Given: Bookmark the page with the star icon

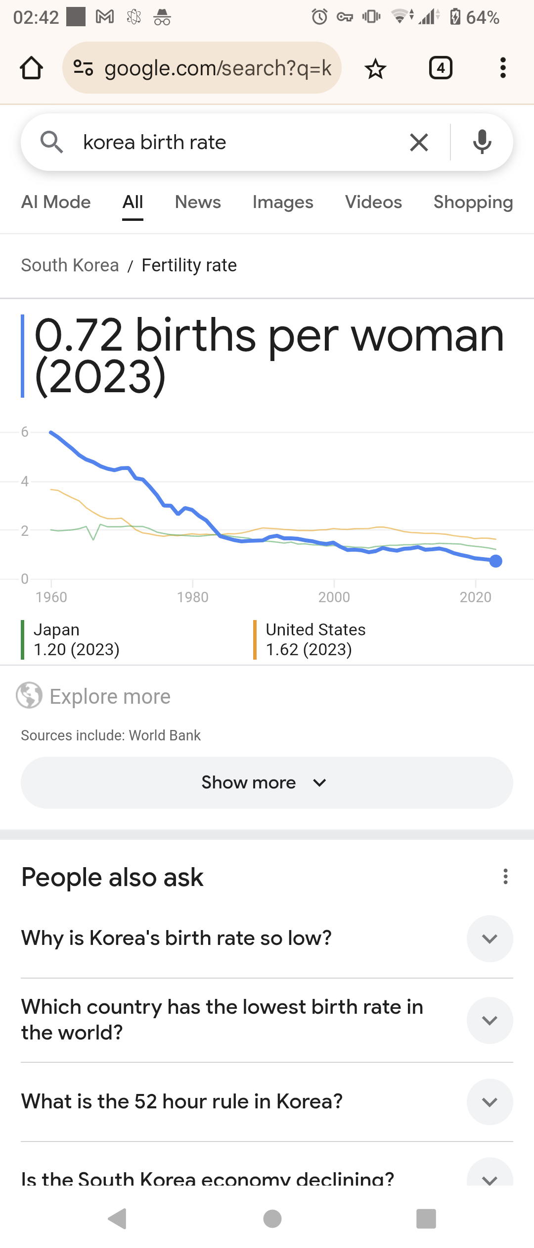Looking at the screenshot, I should click(x=375, y=68).
